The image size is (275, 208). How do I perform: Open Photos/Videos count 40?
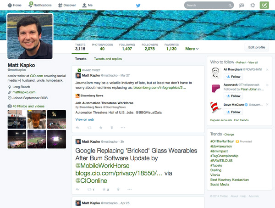[x=102, y=47]
